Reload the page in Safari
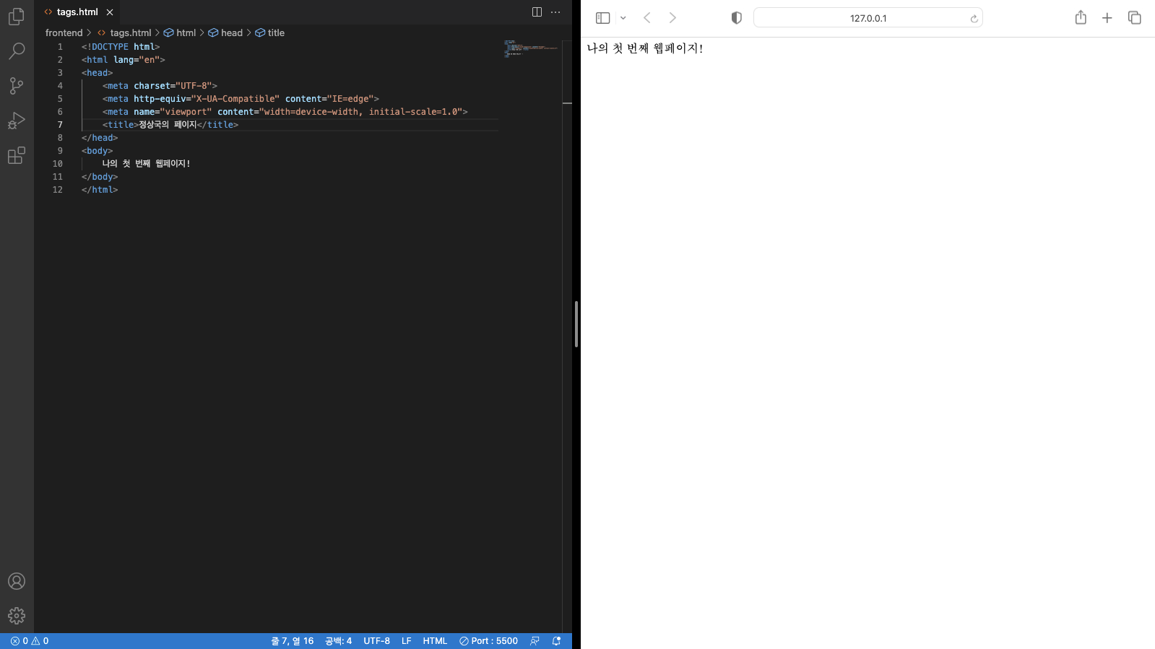This screenshot has height=649, width=1155. pos(974,19)
